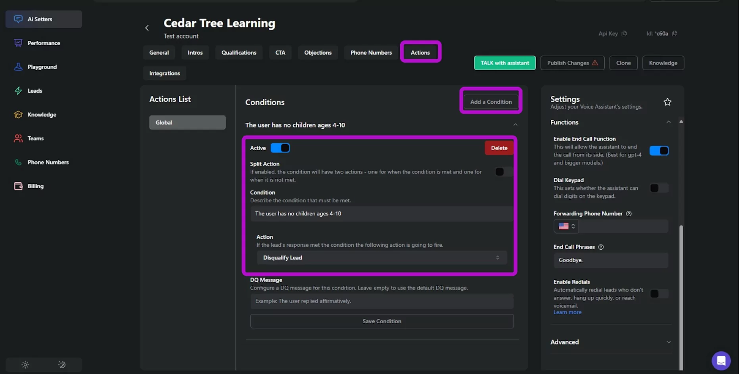Toggle the condition Active switch

tap(280, 148)
